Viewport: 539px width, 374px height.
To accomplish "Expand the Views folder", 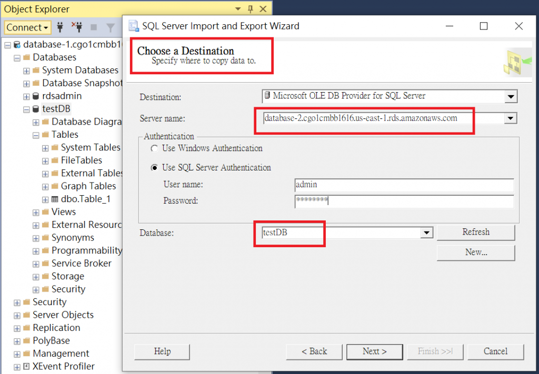I will 36,213.
